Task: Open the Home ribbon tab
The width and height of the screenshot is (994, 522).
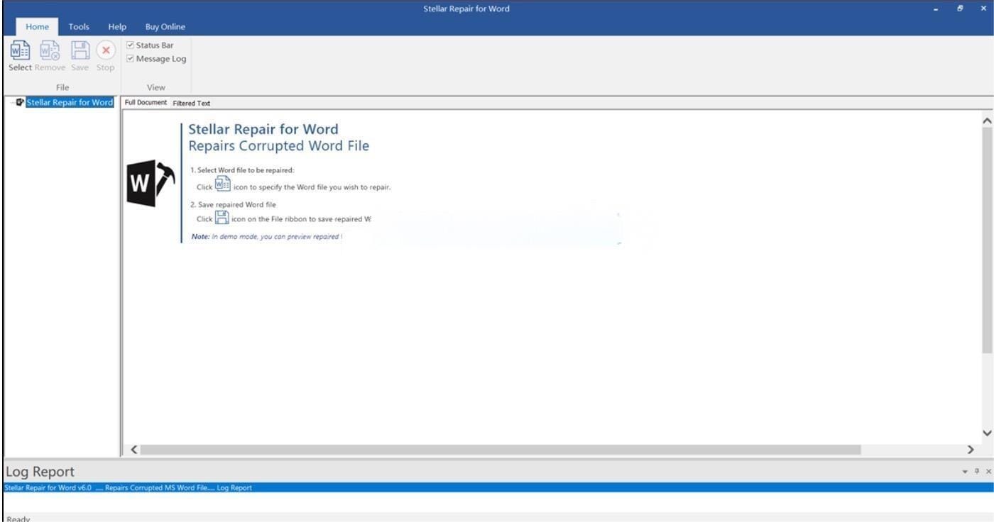Action: coord(38,27)
